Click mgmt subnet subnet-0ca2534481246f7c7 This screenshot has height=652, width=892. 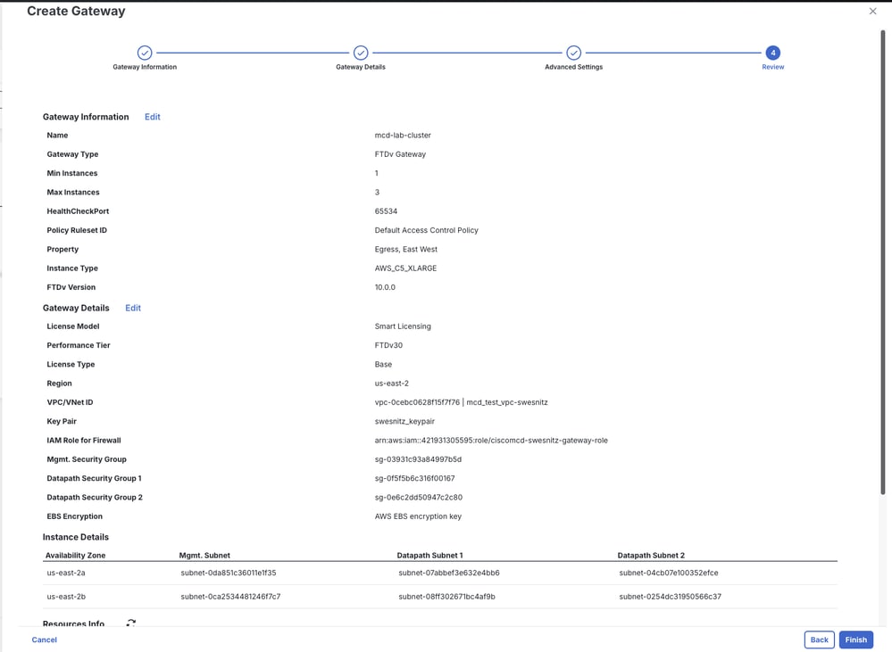pyautogui.click(x=230, y=597)
